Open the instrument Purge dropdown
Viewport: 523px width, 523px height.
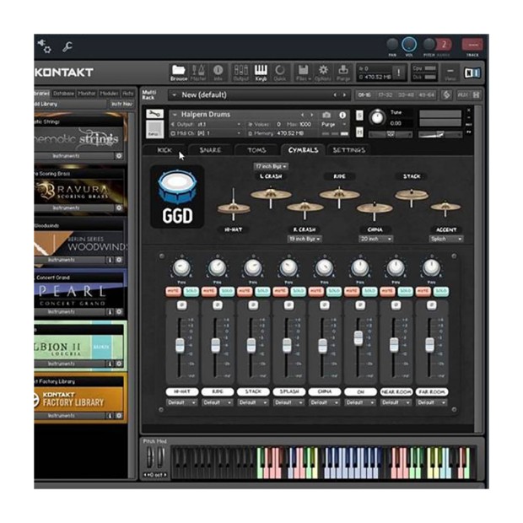tap(334, 124)
